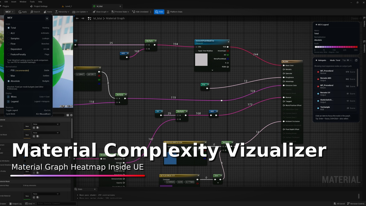Choose P95 normalization
Image resolution: width=366 pixels, height=206 pixels.
[x=9, y=70]
